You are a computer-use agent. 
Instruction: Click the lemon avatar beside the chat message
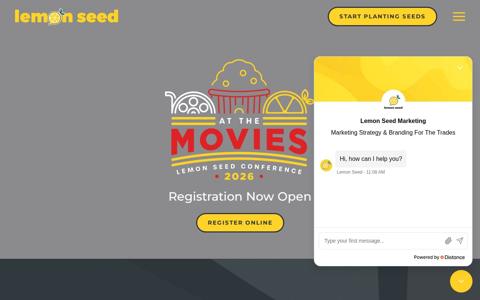click(x=326, y=165)
